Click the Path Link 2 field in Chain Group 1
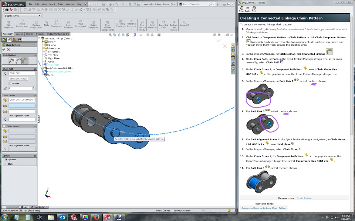The image size is (355, 221). coord(22,112)
